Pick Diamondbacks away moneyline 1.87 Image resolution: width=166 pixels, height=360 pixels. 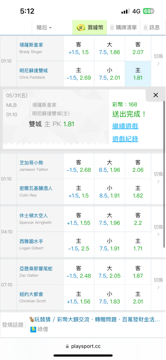pos(138,272)
